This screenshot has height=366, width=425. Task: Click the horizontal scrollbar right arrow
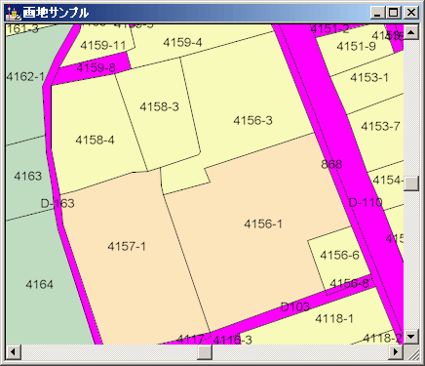tap(397, 352)
